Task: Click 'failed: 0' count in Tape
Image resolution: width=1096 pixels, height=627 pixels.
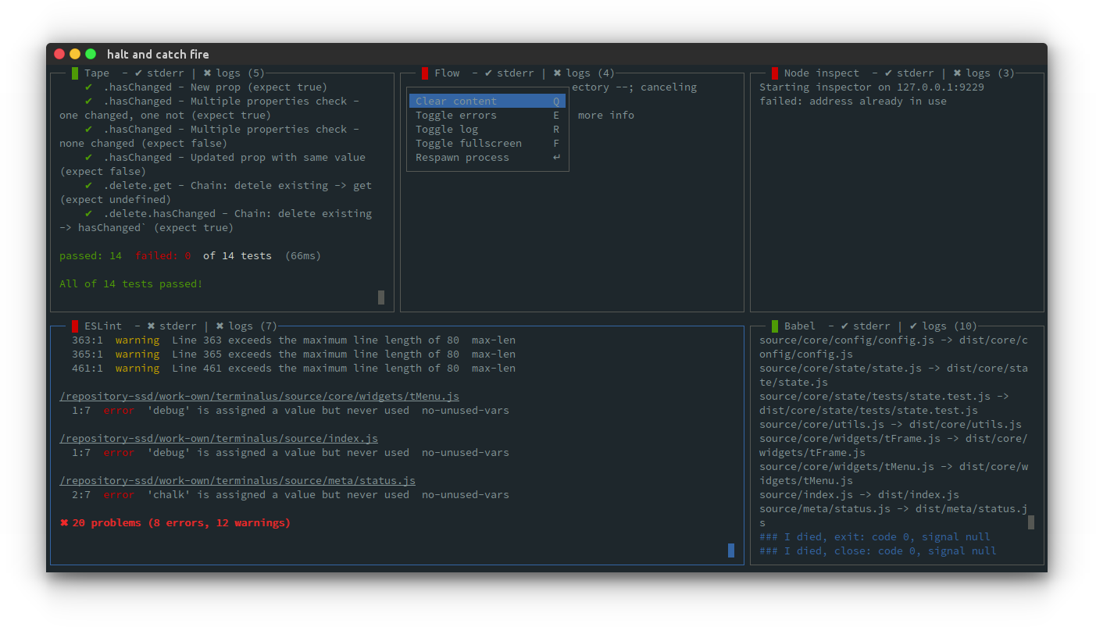Action: pyautogui.click(x=162, y=255)
